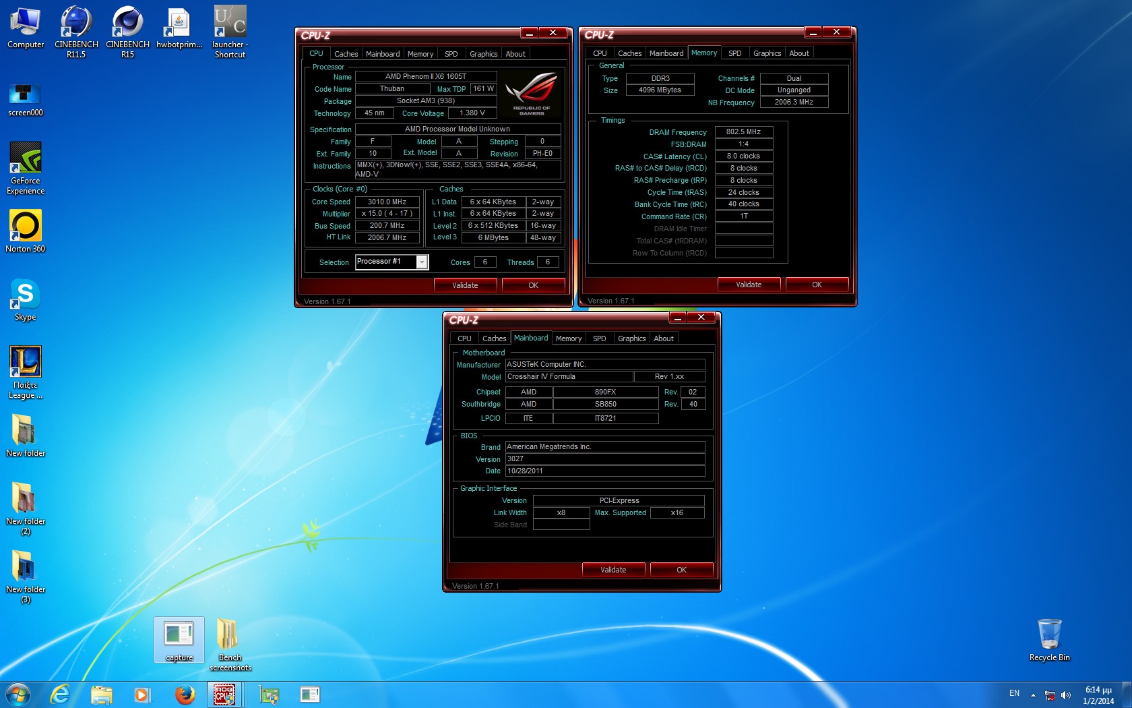The height and width of the screenshot is (708, 1132).
Task: Open launcher - Shortcut icon
Action: (230, 31)
